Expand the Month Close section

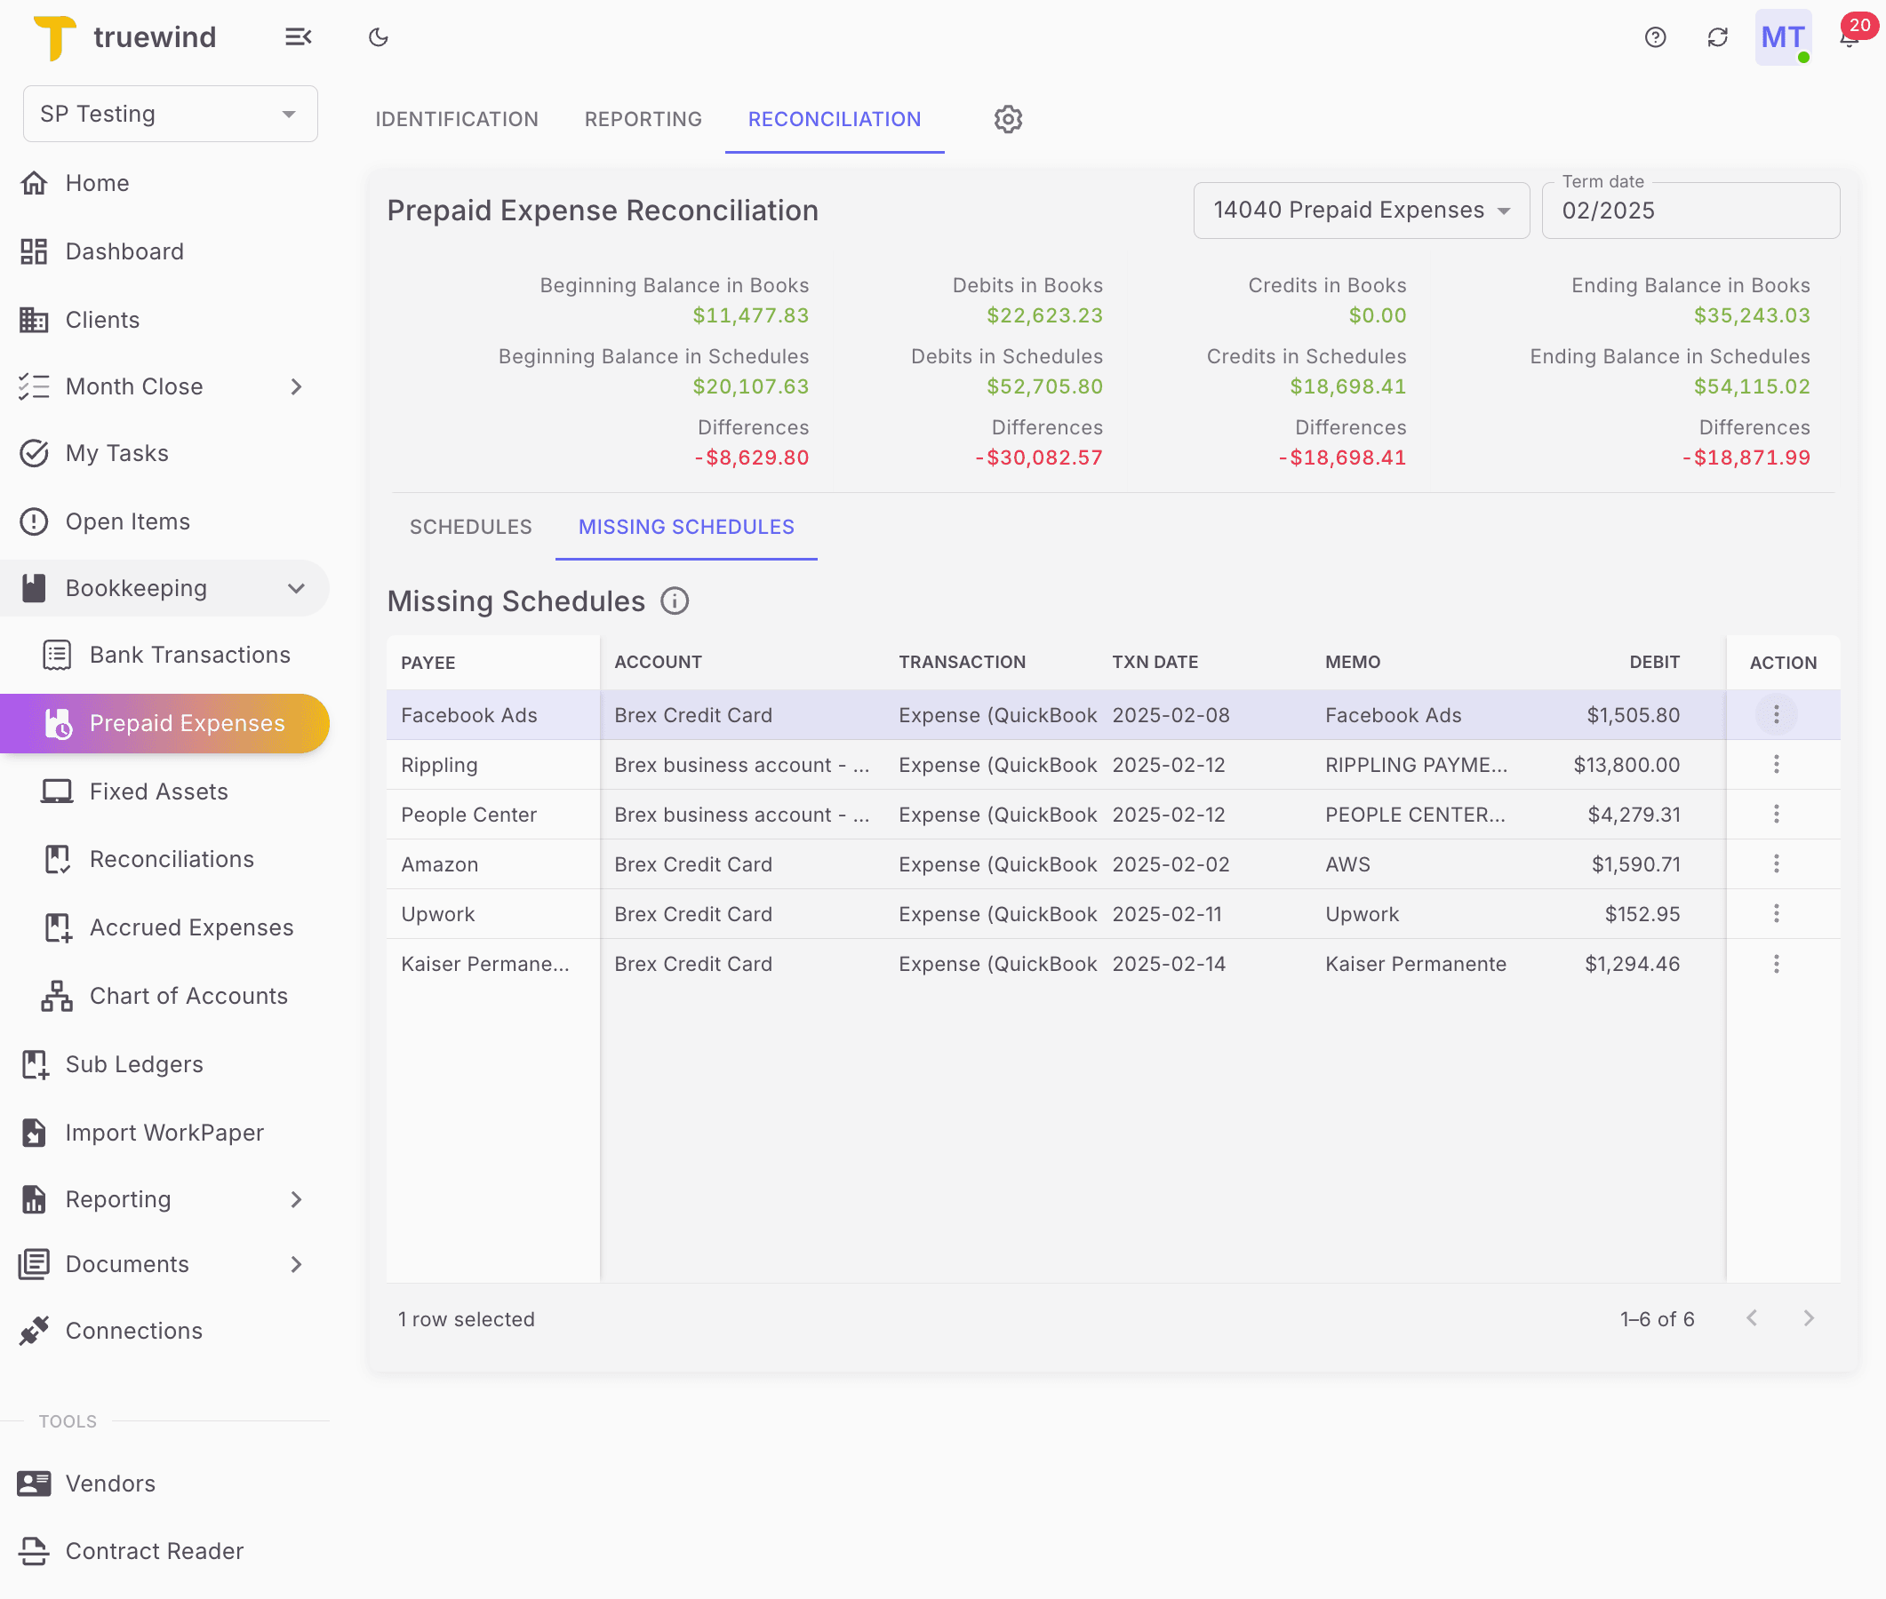pos(297,386)
